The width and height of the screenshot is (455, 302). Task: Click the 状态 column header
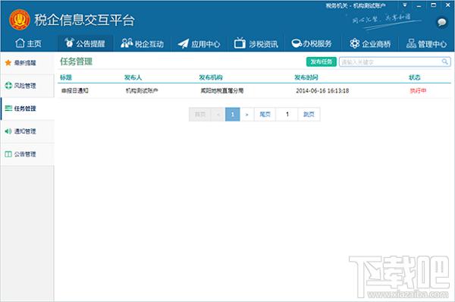point(414,77)
